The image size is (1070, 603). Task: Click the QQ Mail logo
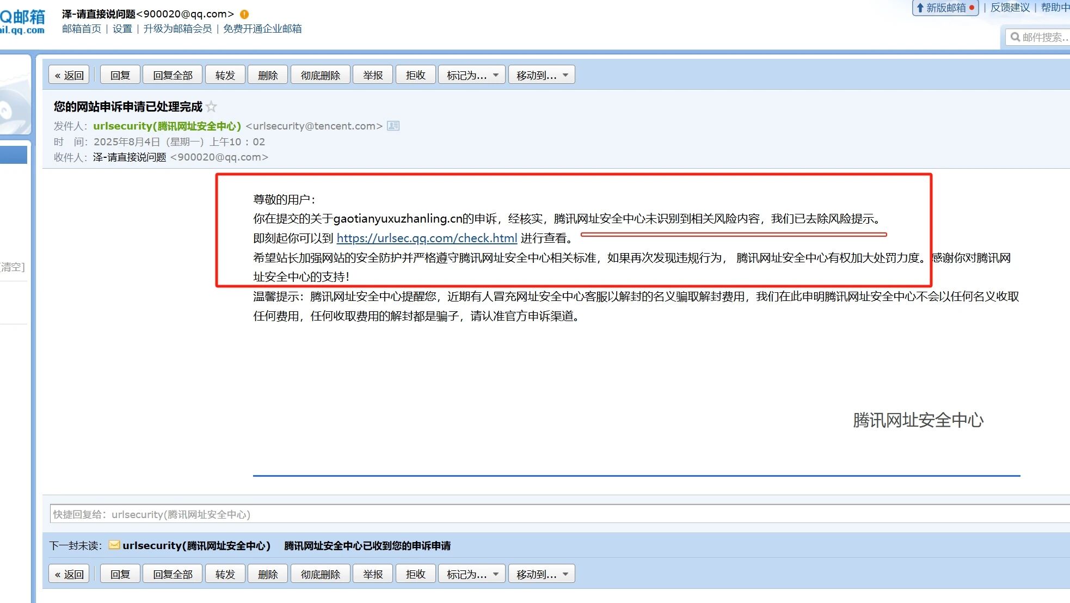pyautogui.click(x=22, y=22)
